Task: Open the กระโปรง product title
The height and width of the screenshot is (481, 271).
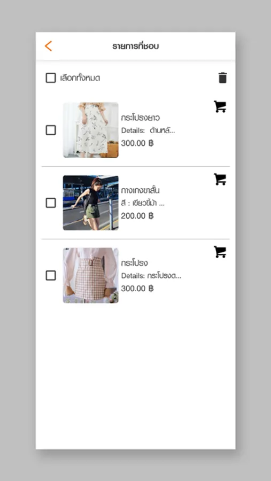Action: click(134, 263)
